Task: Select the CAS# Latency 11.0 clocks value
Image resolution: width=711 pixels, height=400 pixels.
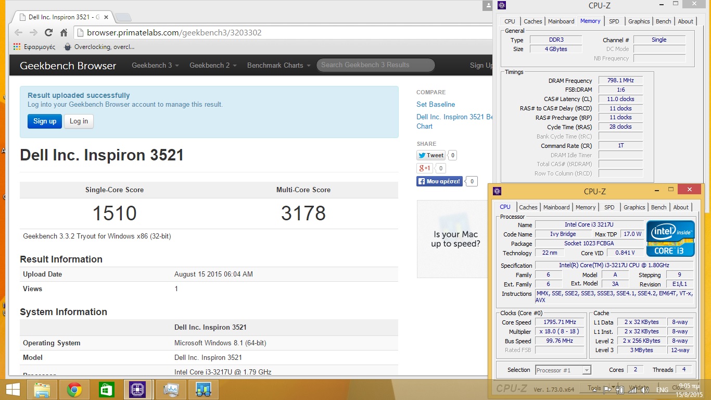Action: click(x=620, y=99)
